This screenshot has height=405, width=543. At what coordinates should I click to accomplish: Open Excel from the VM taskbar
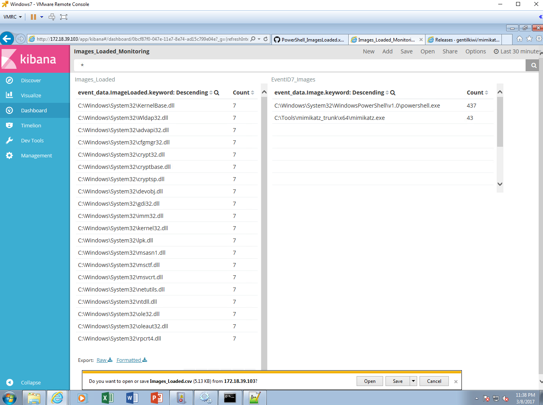(107, 398)
